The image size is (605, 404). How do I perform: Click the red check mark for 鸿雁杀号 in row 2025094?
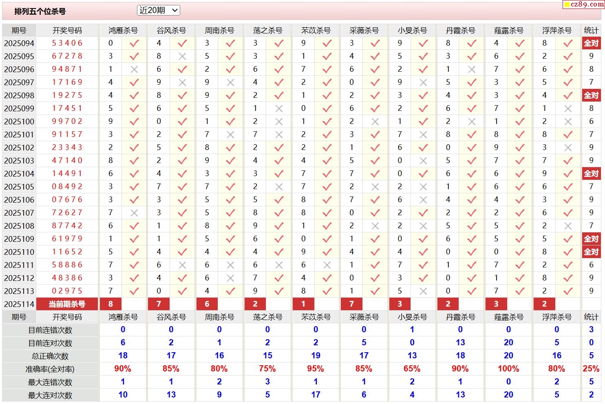coord(134,43)
